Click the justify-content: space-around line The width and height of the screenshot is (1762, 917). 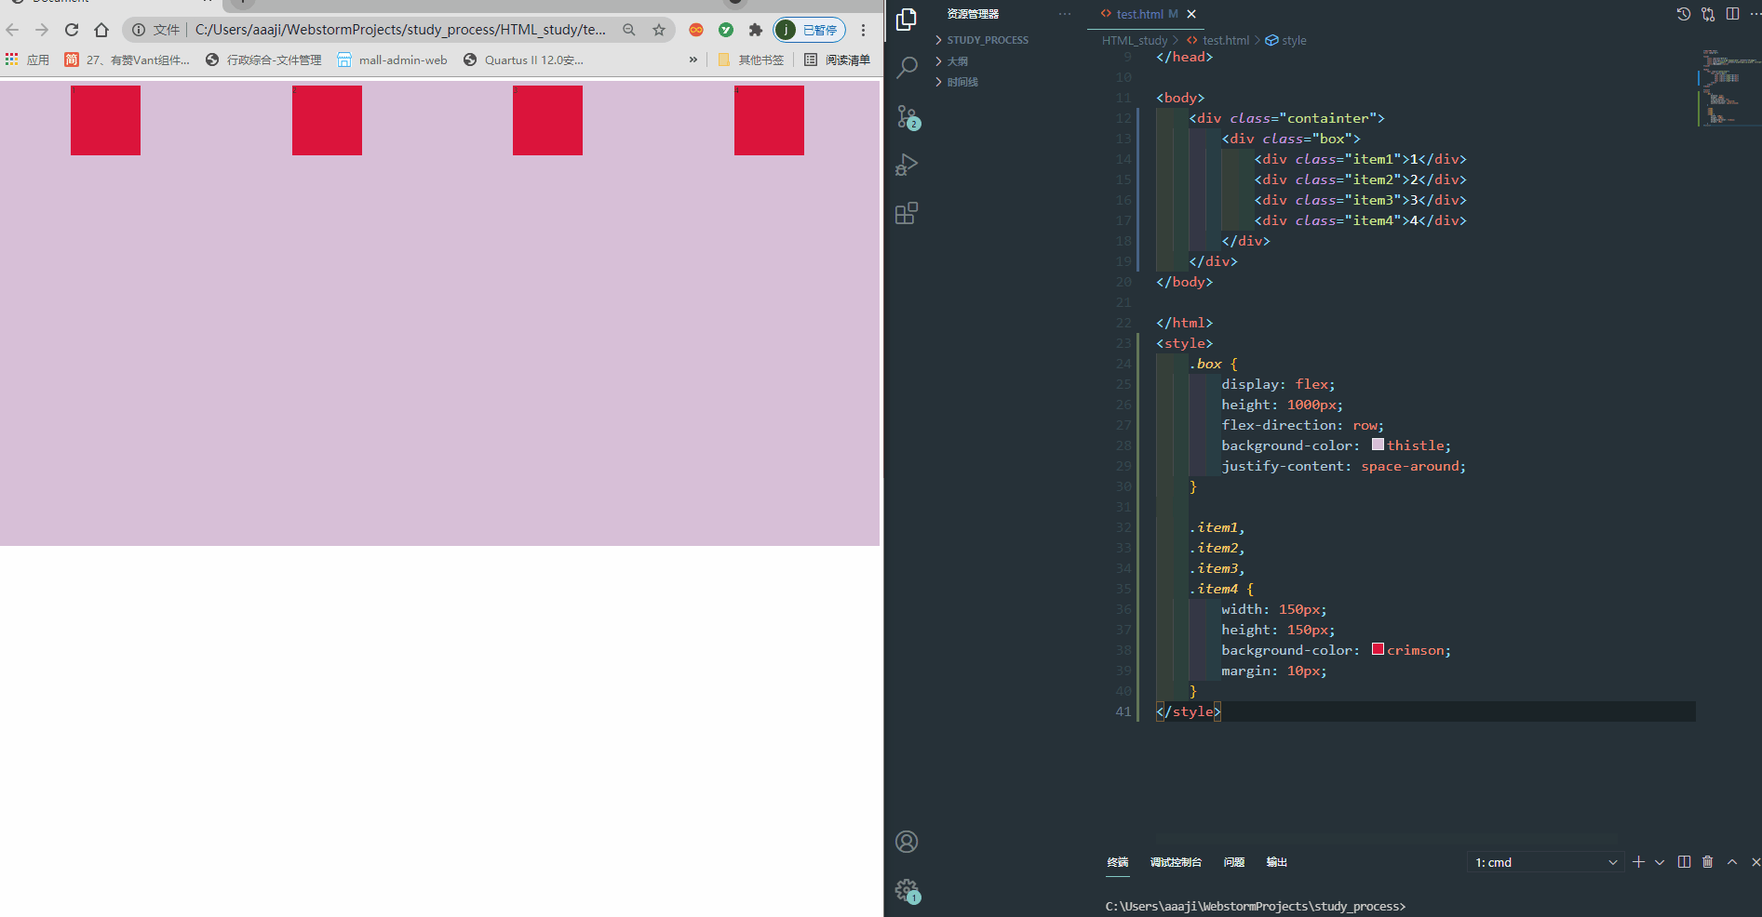pos(1343,466)
